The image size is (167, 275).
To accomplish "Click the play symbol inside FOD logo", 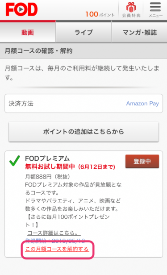I will [x=21, y=9].
